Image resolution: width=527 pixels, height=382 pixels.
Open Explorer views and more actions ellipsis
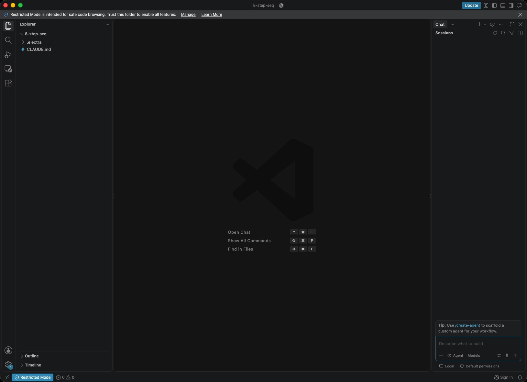tap(107, 24)
